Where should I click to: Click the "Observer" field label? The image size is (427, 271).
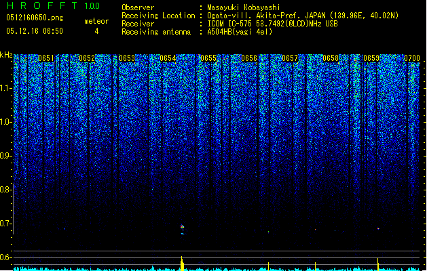click(x=138, y=7)
